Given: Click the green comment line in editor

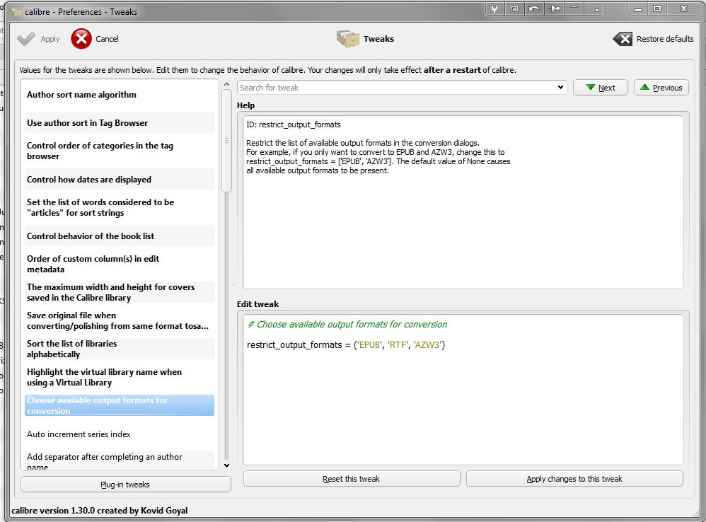Looking at the screenshot, I should 347,324.
